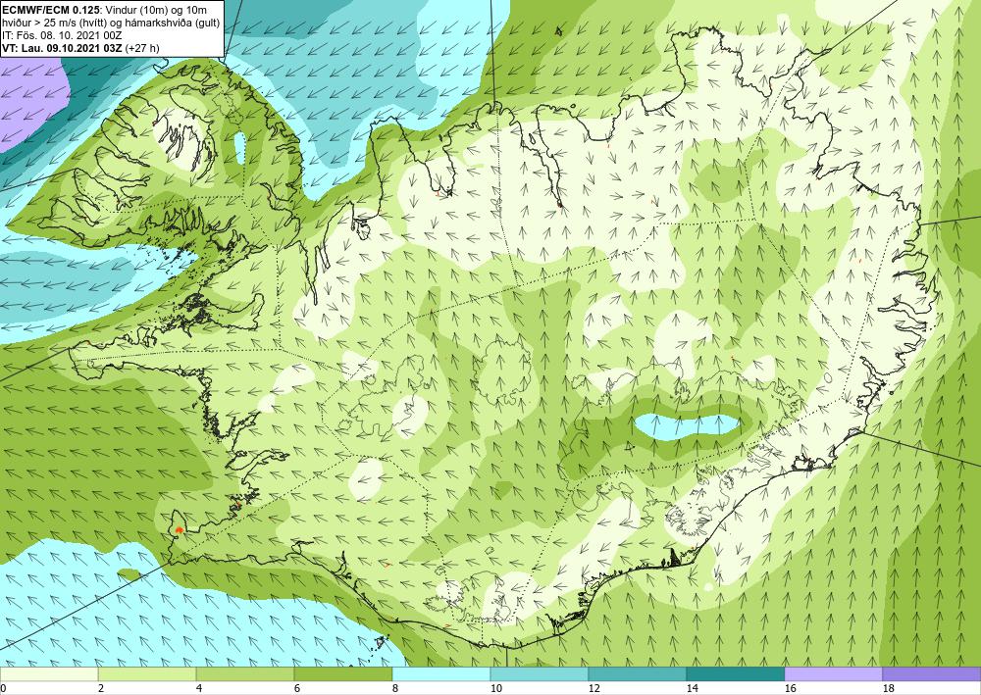Image resolution: width=981 pixels, height=695 pixels.
Task: Click the forecast offset text (+27 h)
Action: 142,48
